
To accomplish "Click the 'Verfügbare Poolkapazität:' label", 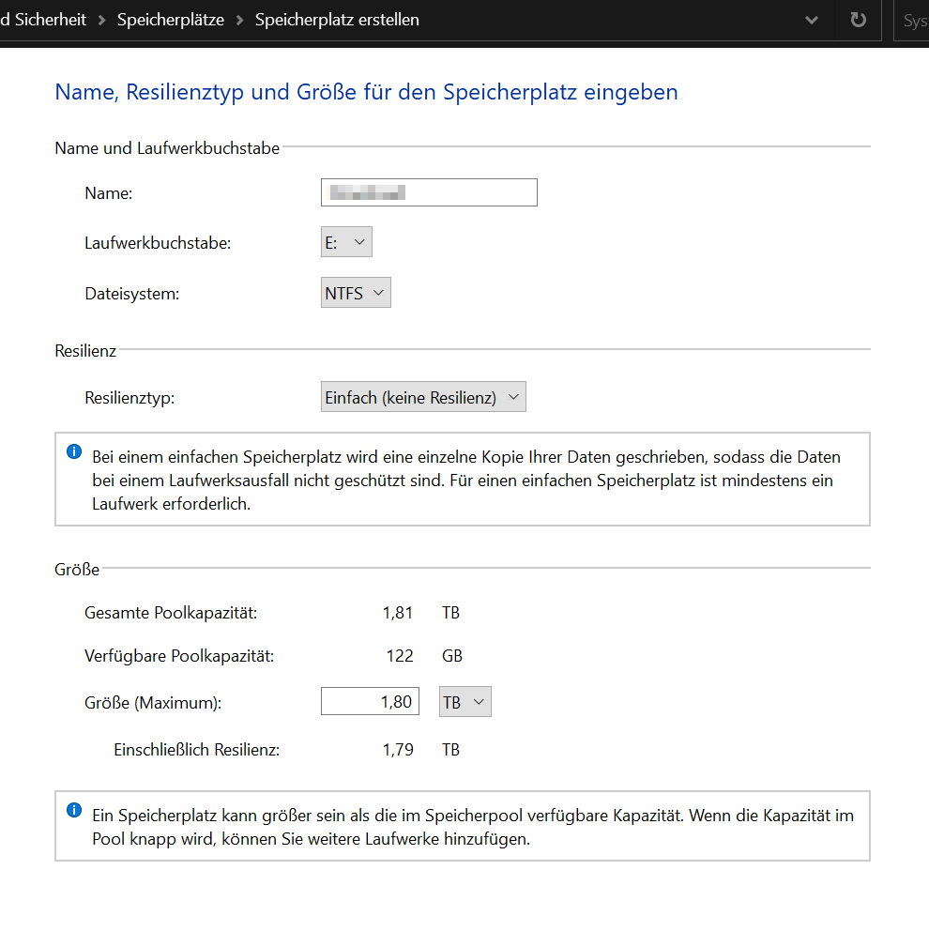I will pos(179,656).
